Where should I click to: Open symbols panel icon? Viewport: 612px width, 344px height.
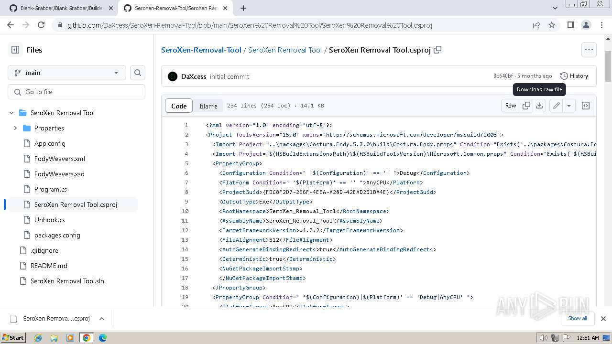pyautogui.click(x=586, y=106)
